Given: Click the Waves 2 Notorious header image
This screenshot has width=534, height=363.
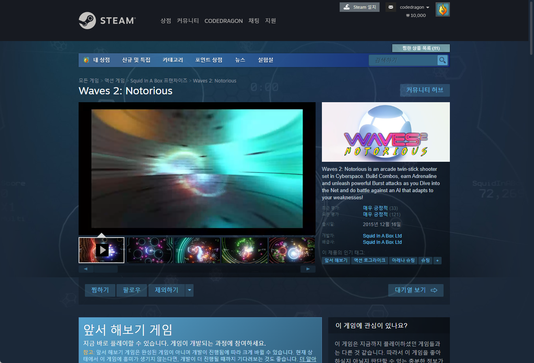Looking at the screenshot, I should [x=386, y=132].
